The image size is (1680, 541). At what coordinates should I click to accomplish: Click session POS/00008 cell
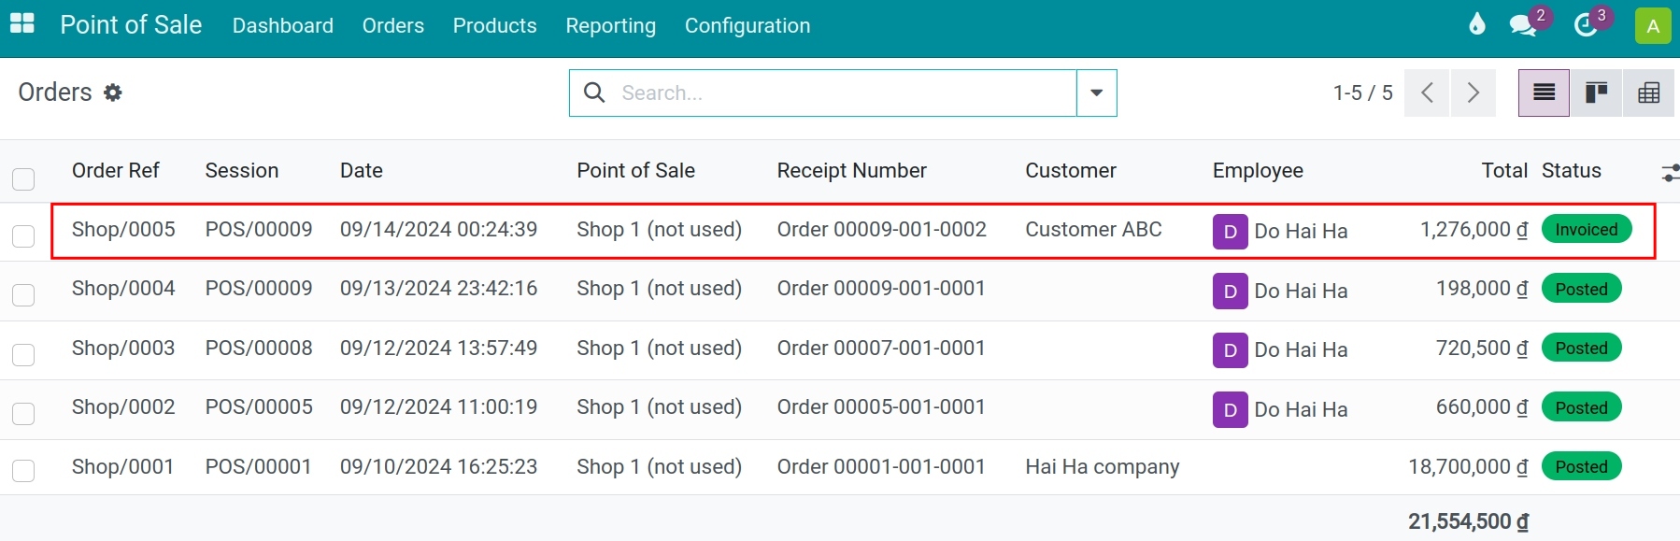[x=259, y=349]
